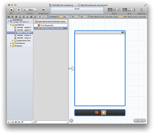The height and width of the screenshot is (134, 154).
Task: Show the Issue navigator
Action: 20,17
